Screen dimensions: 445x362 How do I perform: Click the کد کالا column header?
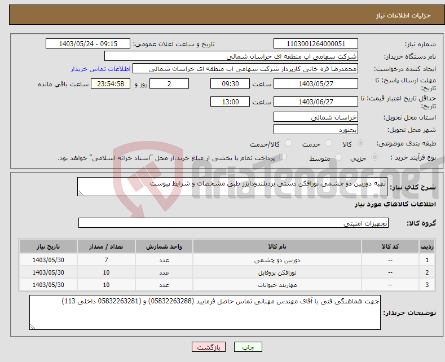pyautogui.click(x=390, y=246)
